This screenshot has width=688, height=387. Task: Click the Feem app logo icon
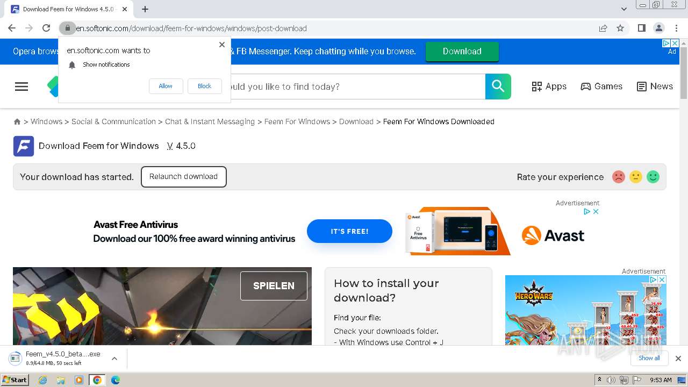pos(24,146)
